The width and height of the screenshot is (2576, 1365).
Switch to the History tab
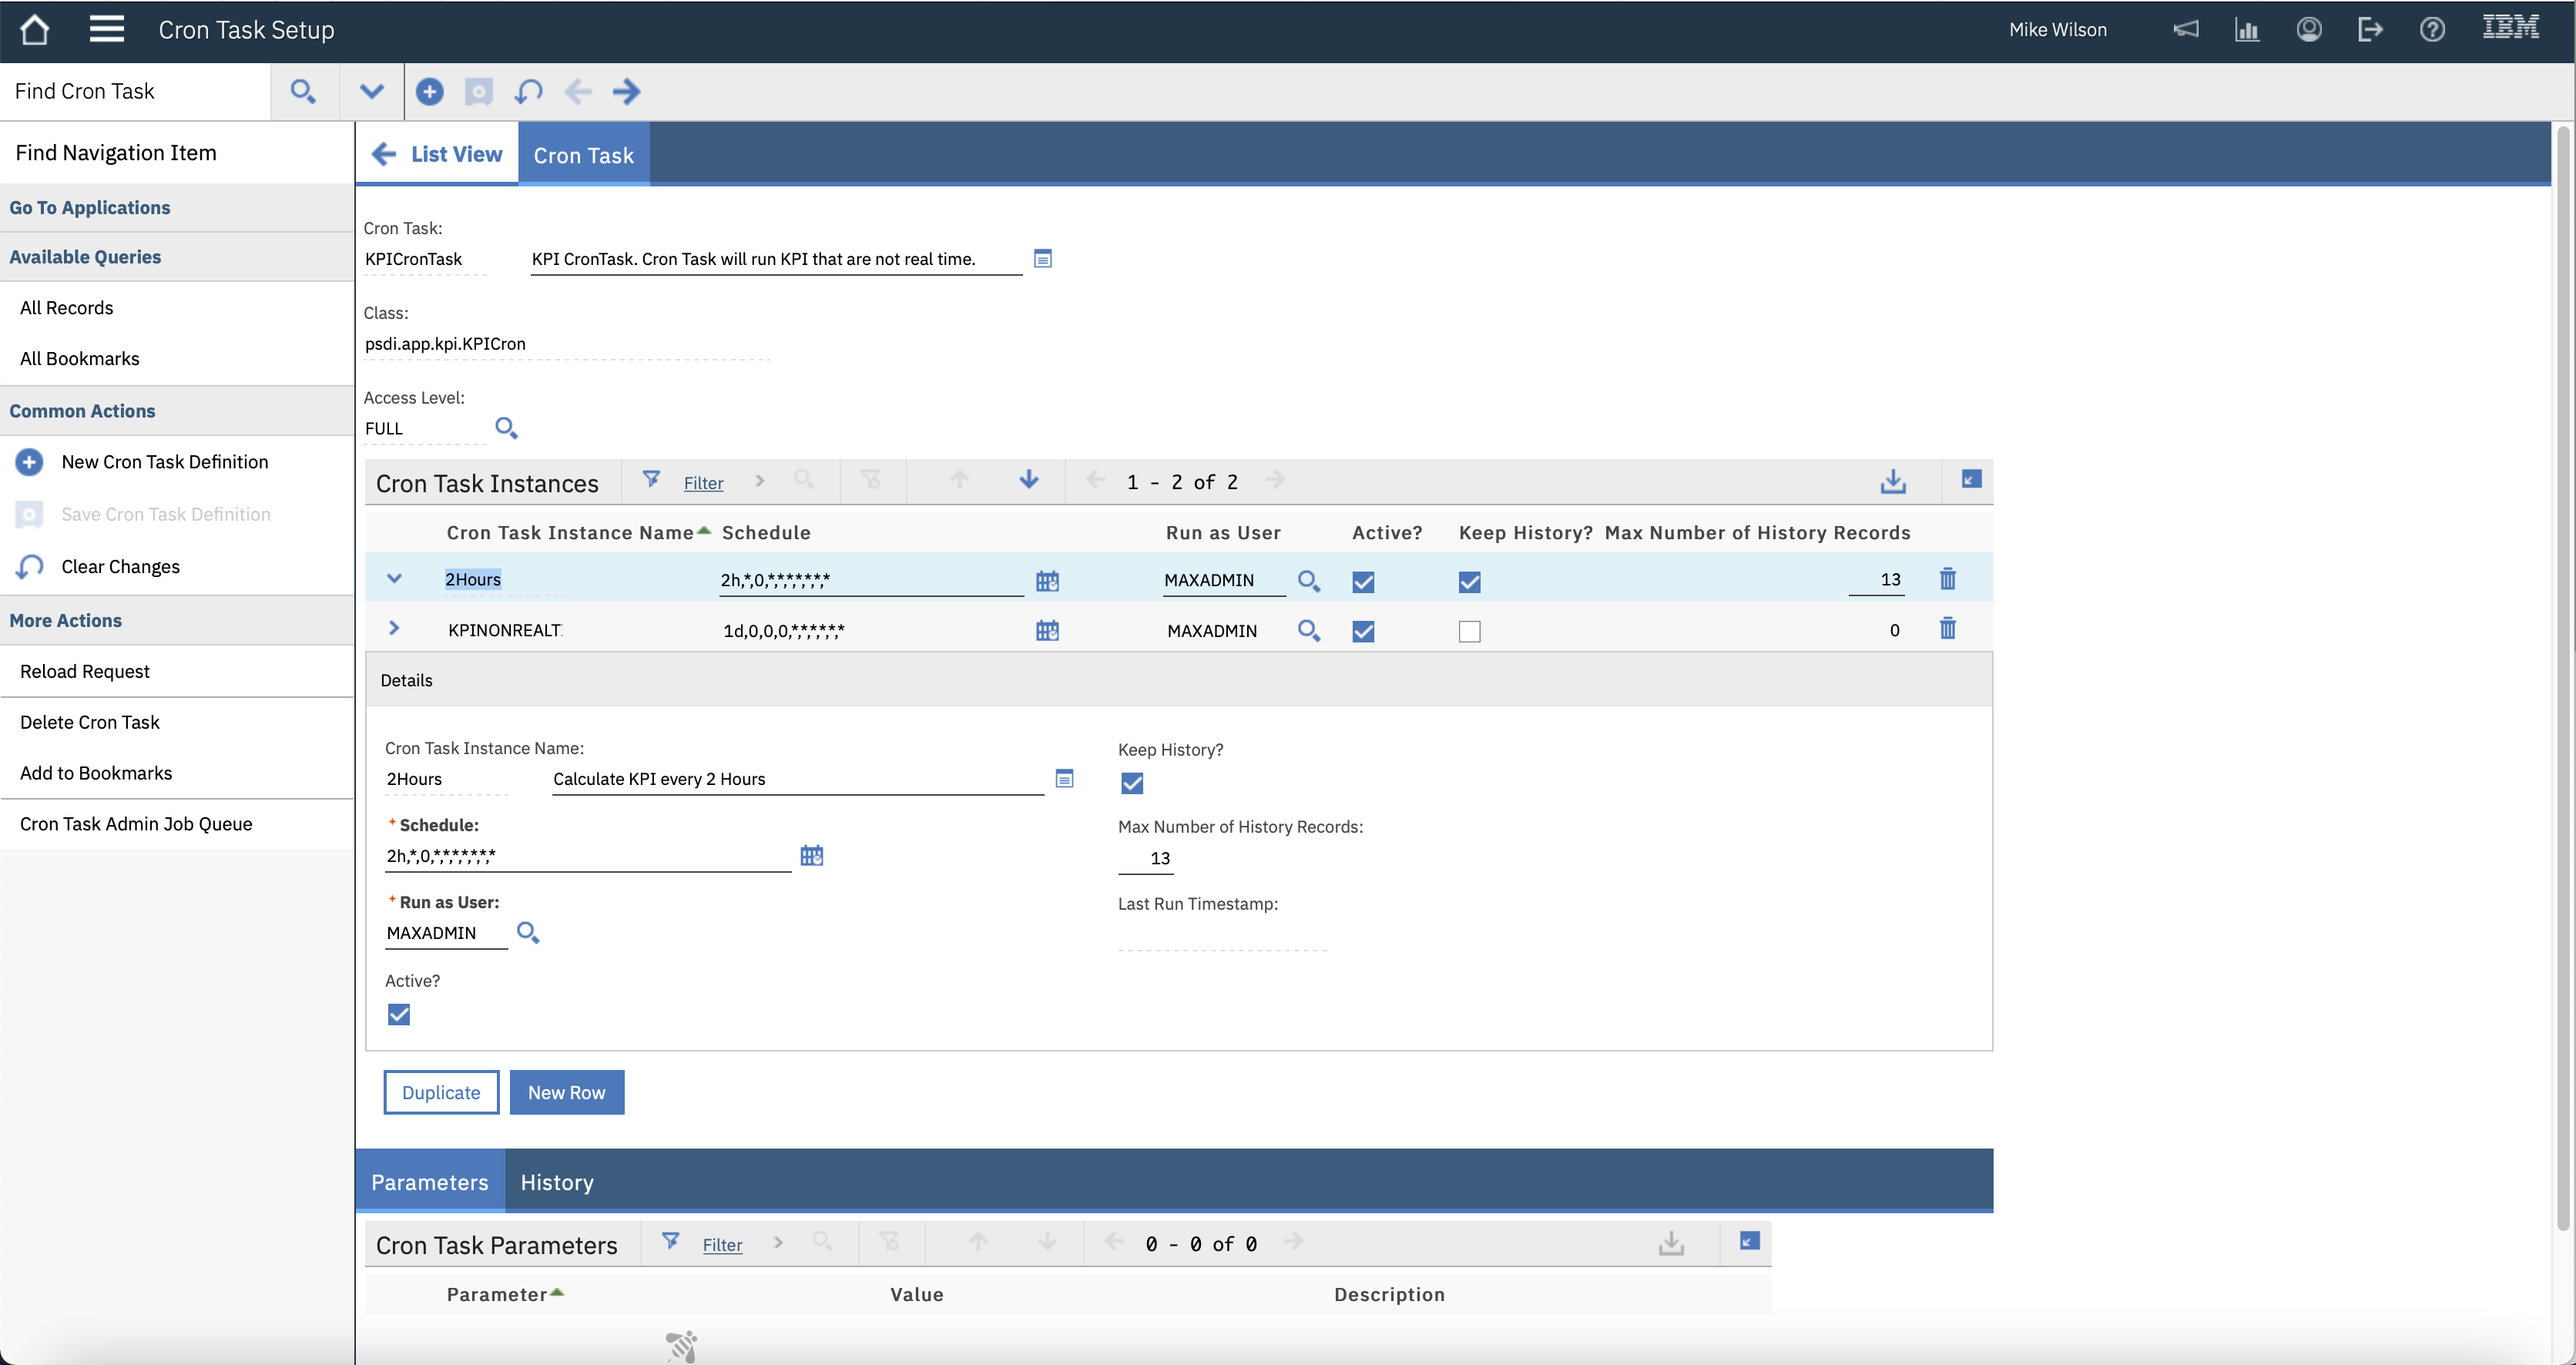557,1182
